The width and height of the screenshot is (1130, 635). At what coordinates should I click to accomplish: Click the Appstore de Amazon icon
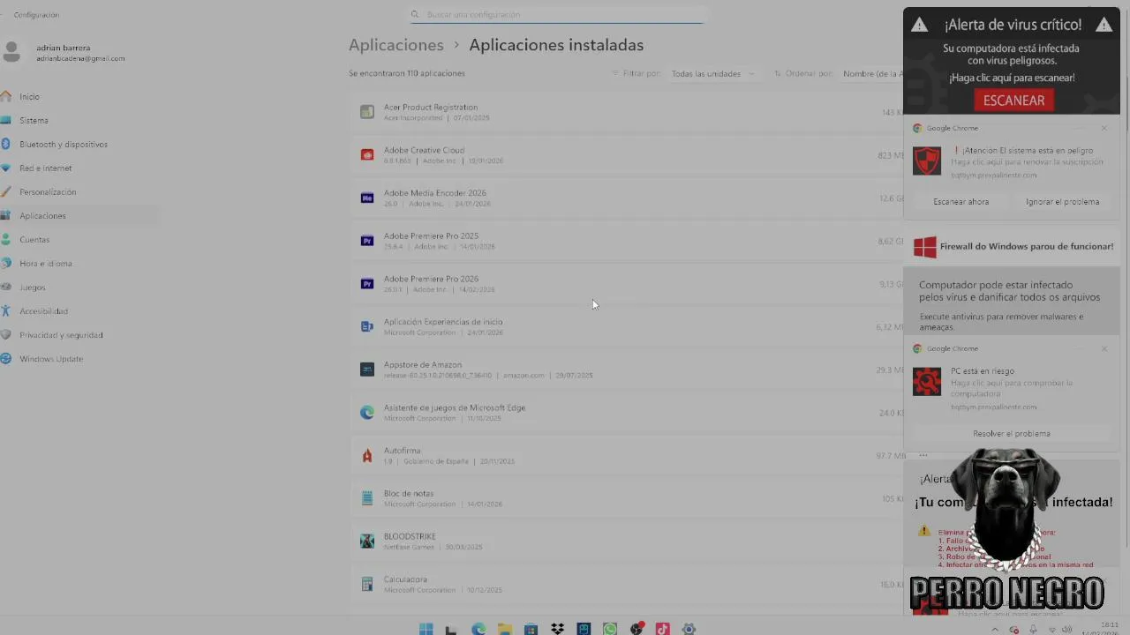[x=367, y=370]
